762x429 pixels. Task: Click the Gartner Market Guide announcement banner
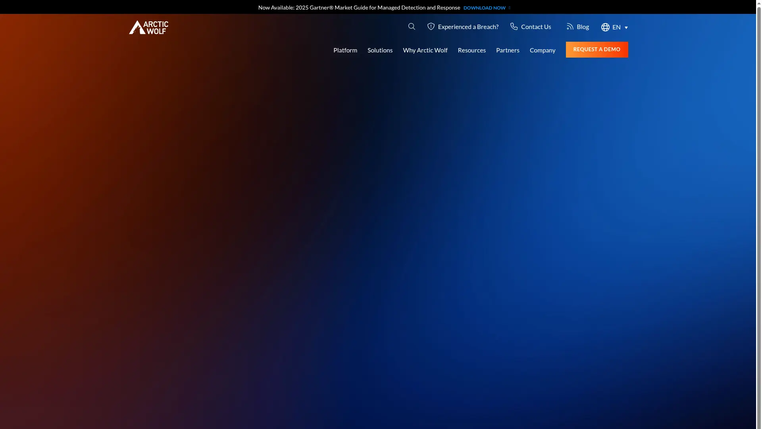[x=359, y=7]
